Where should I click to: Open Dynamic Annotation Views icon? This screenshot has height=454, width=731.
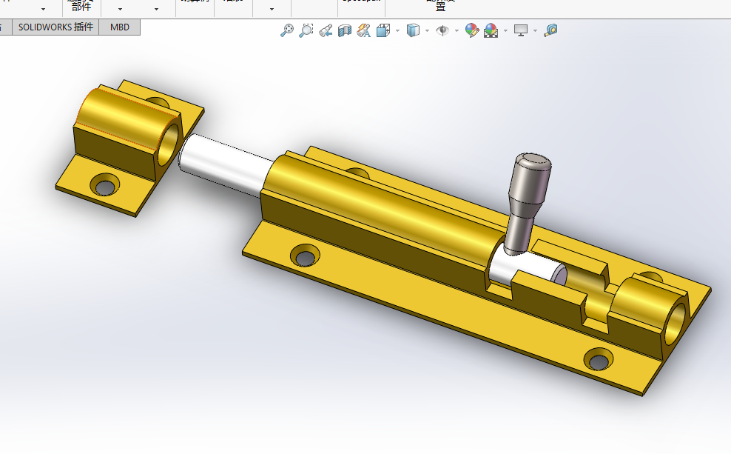tap(363, 30)
